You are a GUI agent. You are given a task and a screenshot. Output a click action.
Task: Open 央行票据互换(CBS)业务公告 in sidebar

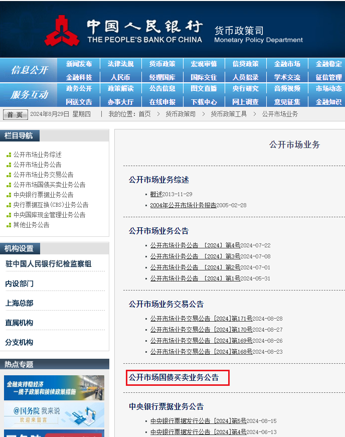click(51, 205)
